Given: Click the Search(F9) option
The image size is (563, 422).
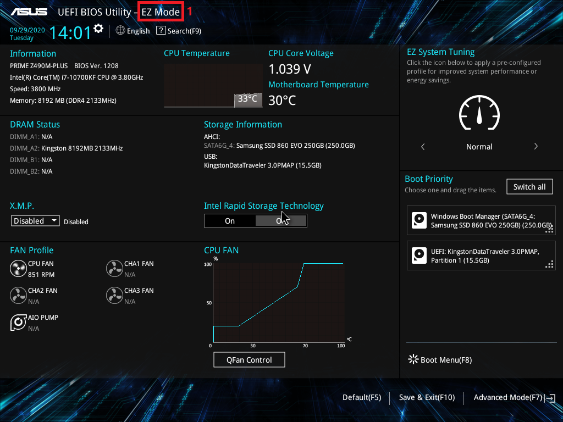Looking at the screenshot, I should click(x=178, y=31).
